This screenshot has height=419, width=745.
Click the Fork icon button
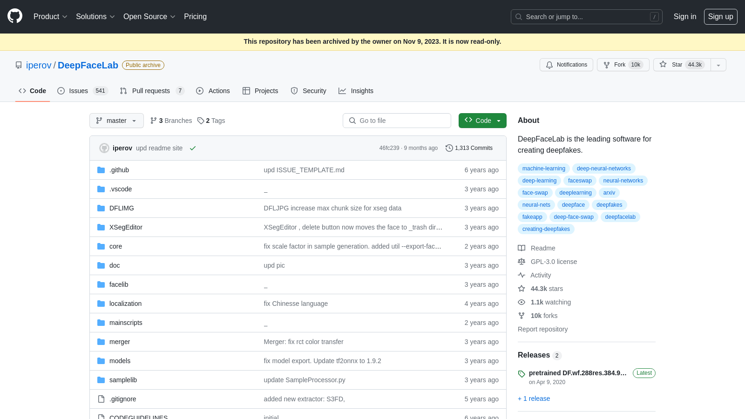coord(607,65)
